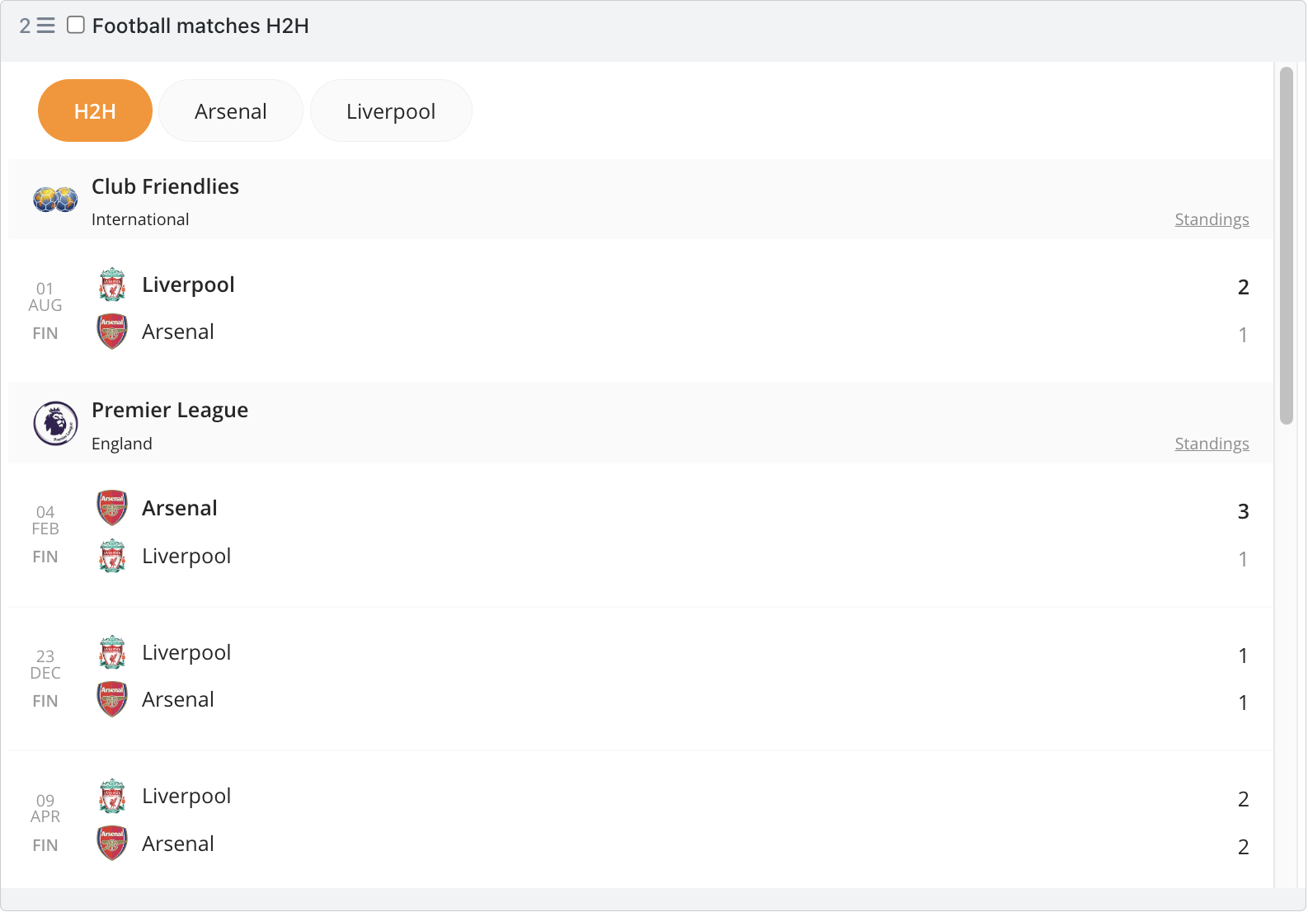Switch to the Arsenal tab
The image size is (1308, 912).
pos(231,110)
